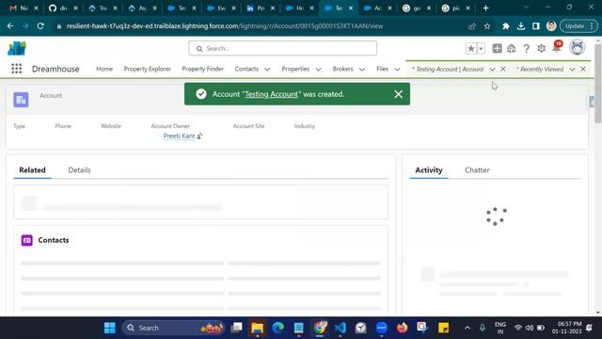Screen dimensions: 602x339
Task: Reload the page with refresh icon
Action: click(40, 26)
